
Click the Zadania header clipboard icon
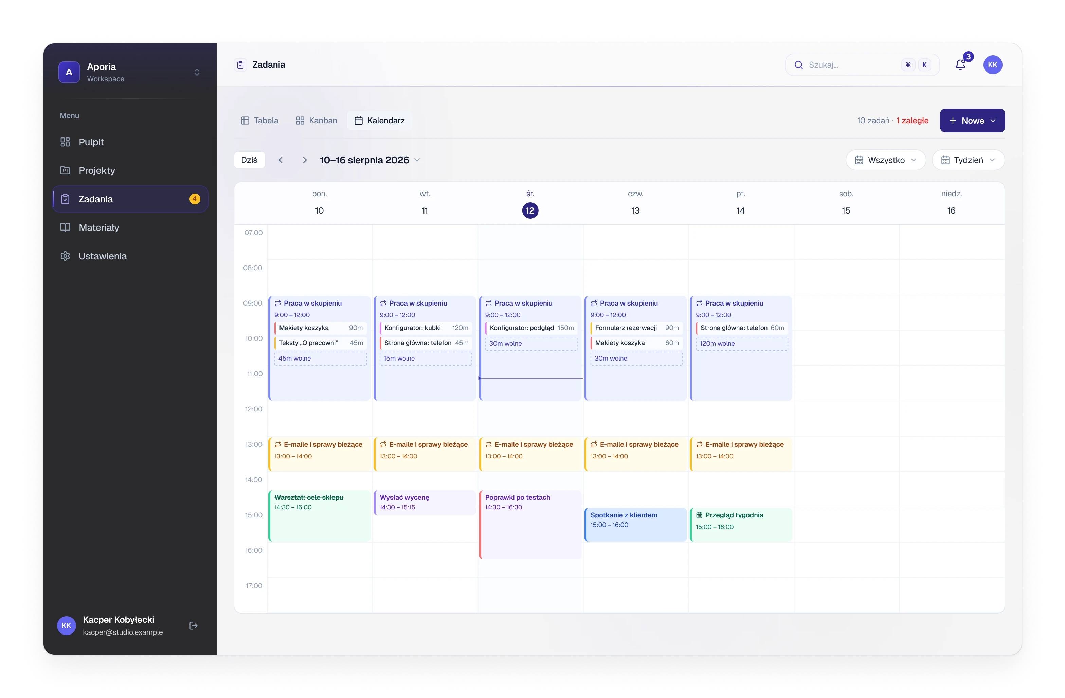pos(240,65)
